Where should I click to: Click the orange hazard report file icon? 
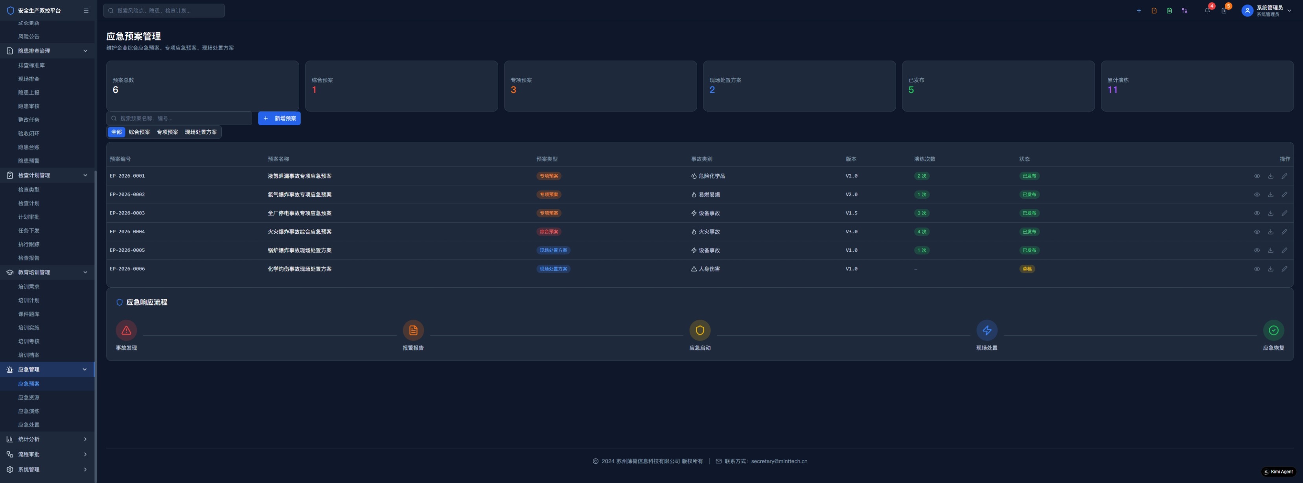click(1154, 11)
